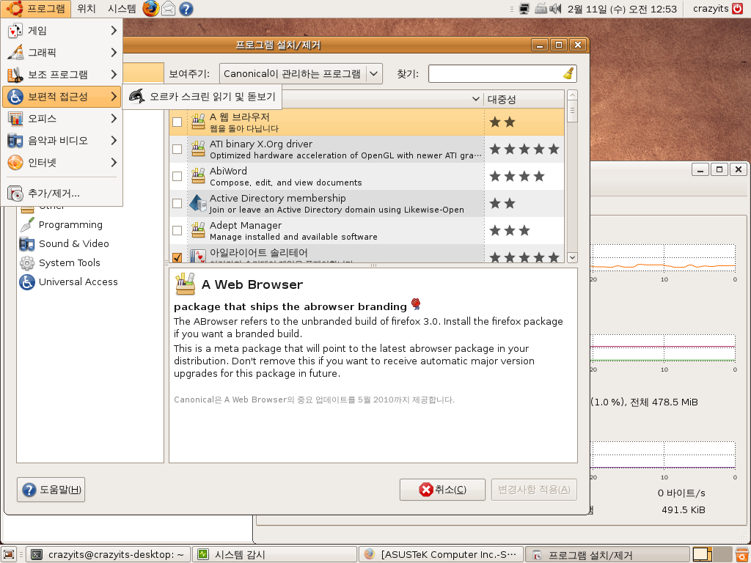
Task: Click the workspace switcher in bottom panel
Action: [x=712, y=554]
